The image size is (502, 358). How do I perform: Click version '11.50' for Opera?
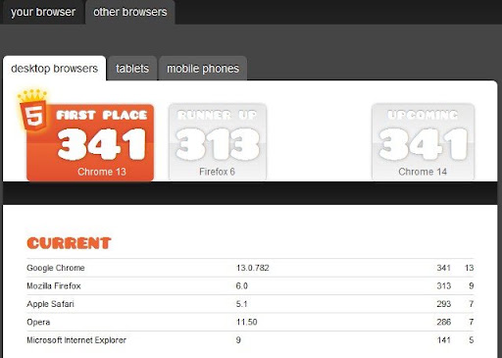(246, 322)
